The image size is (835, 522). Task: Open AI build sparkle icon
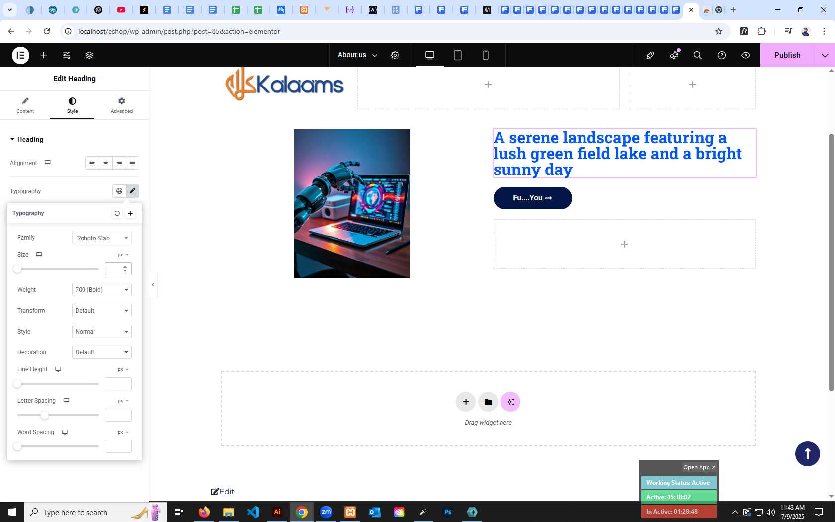coord(510,402)
